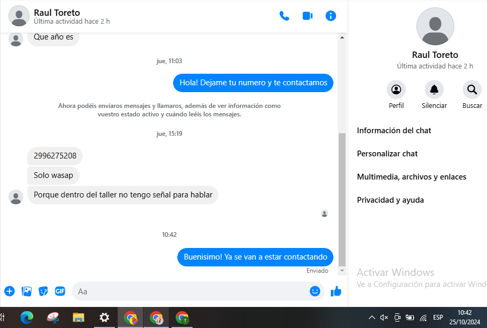Viewport: 487px width, 328px height.
Task: Click sender avatar beside 'Que año es'
Action: [15, 39]
